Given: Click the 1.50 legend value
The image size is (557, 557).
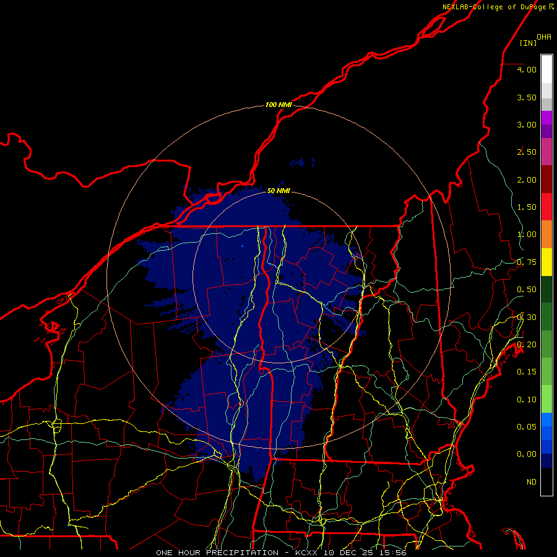Looking at the screenshot, I should [x=527, y=207].
